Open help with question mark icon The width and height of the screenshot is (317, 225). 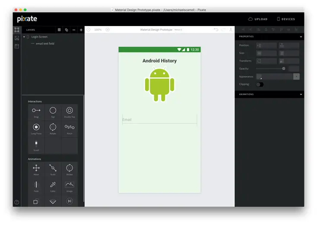point(17,202)
